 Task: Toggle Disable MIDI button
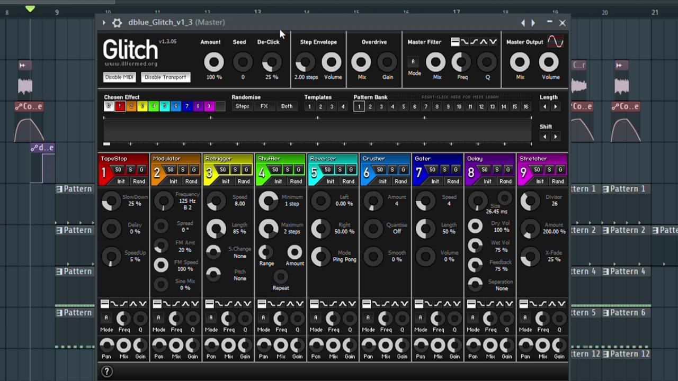pyautogui.click(x=120, y=77)
